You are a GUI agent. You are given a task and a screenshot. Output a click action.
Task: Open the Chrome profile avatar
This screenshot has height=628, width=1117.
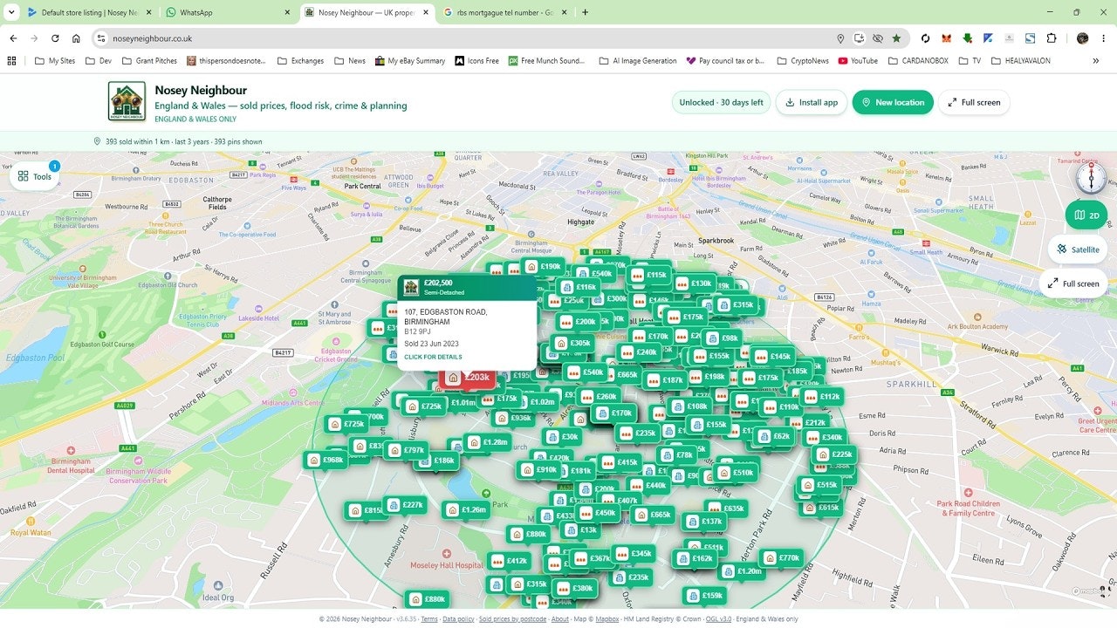click(1083, 38)
